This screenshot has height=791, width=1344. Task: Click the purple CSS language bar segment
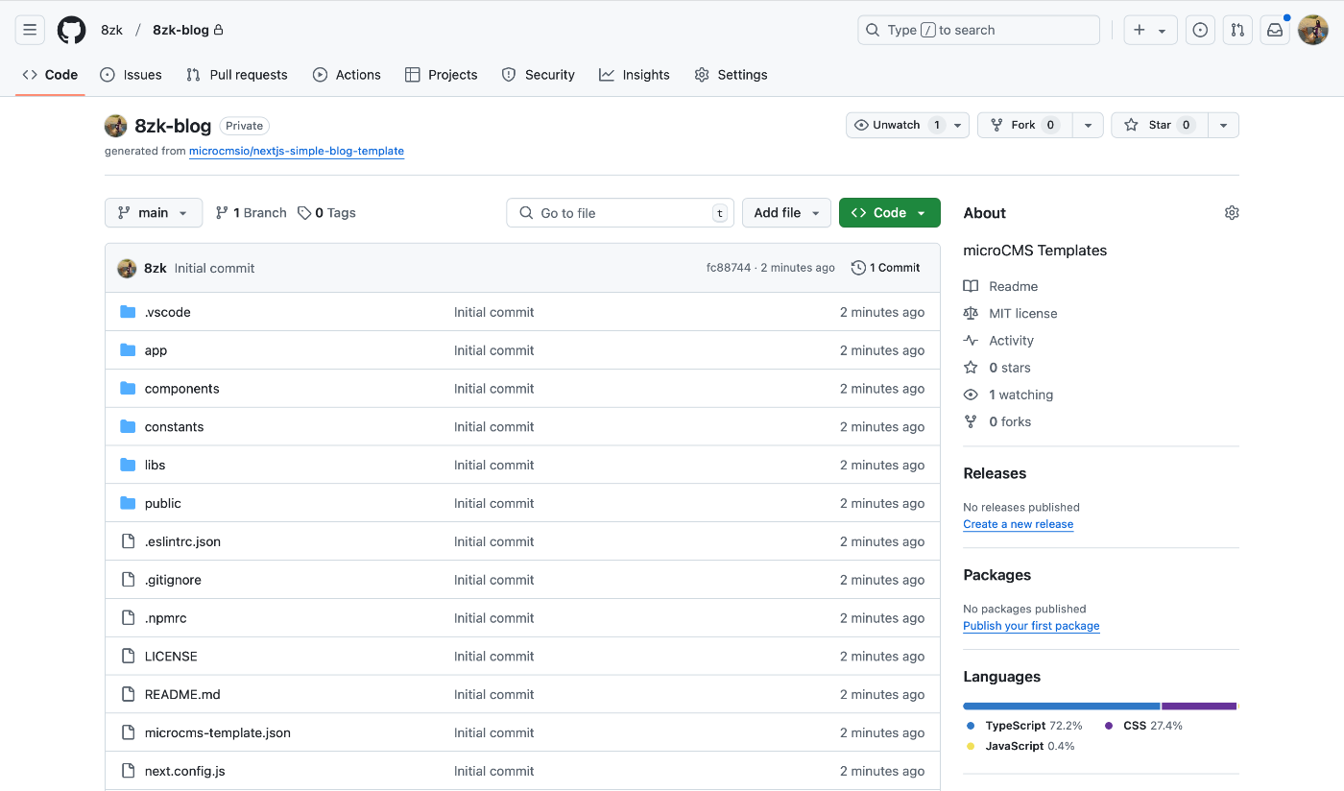tap(1199, 706)
